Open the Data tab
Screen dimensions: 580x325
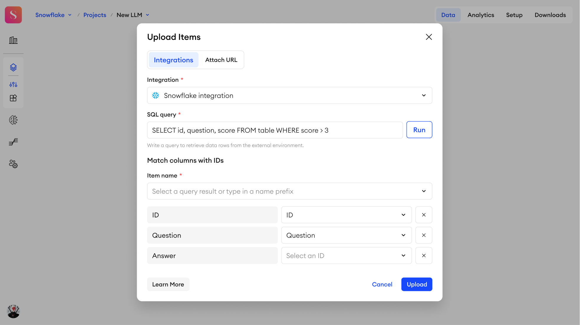pos(448,15)
